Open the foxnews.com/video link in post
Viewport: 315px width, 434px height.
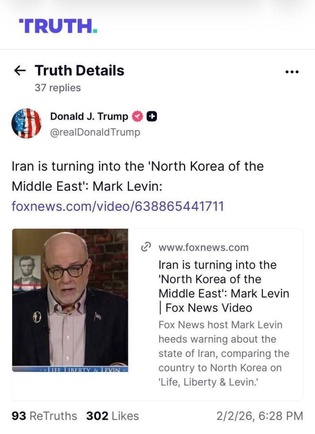(x=118, y=206)
